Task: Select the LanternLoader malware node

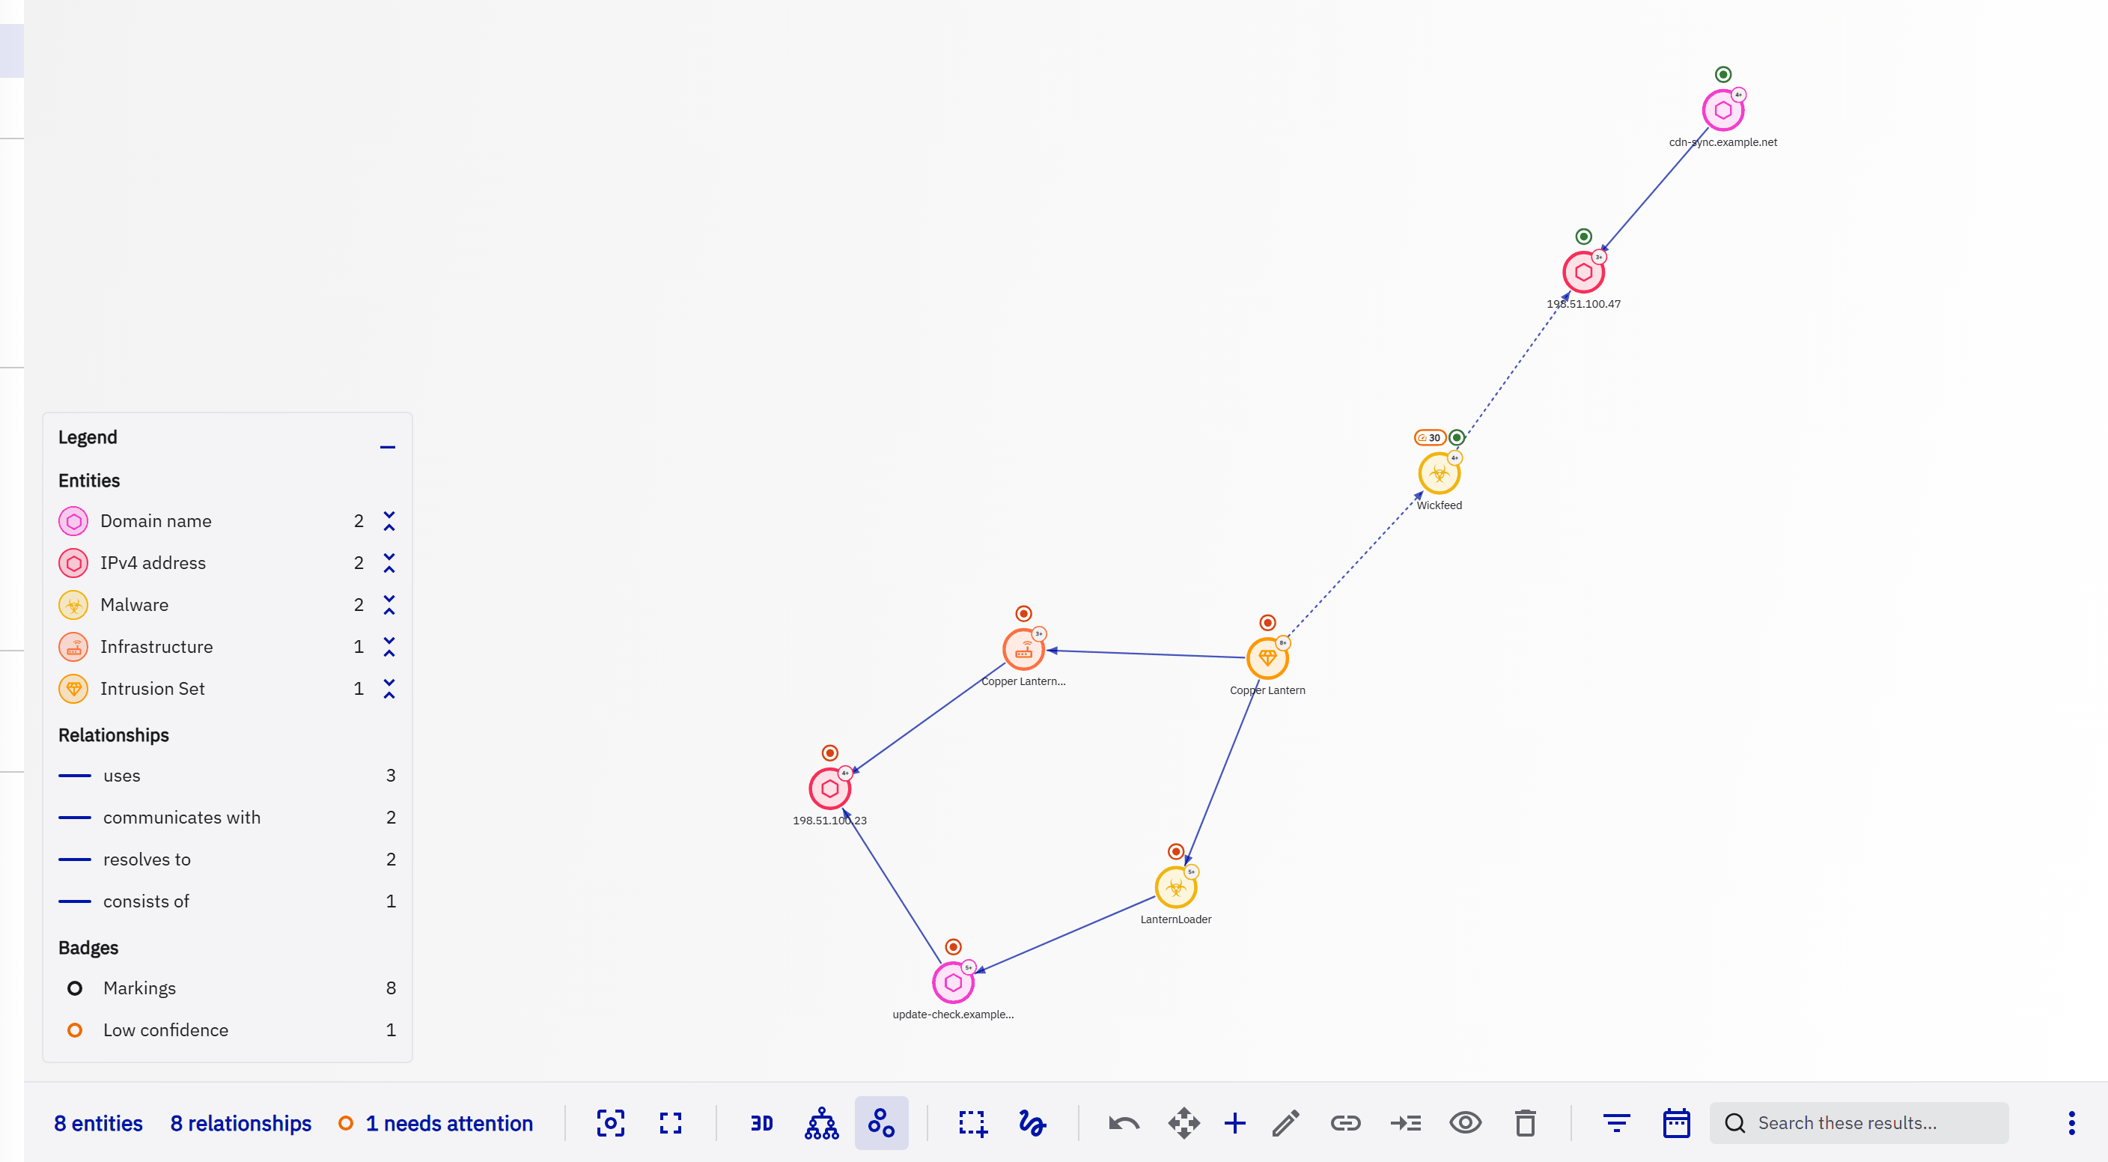Action: pyautogui.click(x=1175, y=888)
